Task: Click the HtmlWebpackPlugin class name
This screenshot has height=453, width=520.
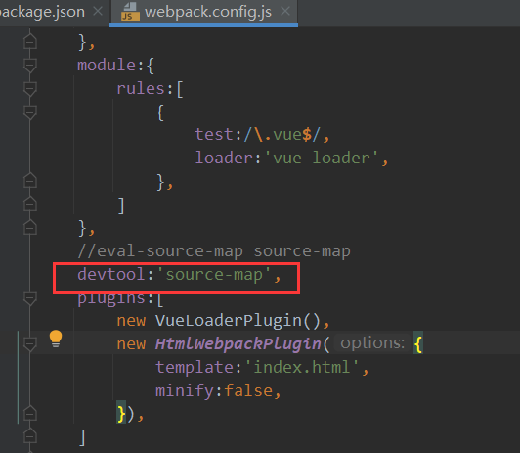Action: [x=238, y=343]
